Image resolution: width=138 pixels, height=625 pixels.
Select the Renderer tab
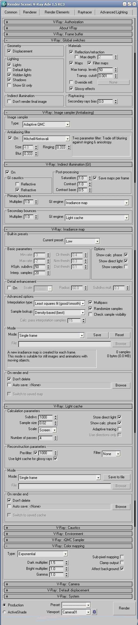[30, 12]
